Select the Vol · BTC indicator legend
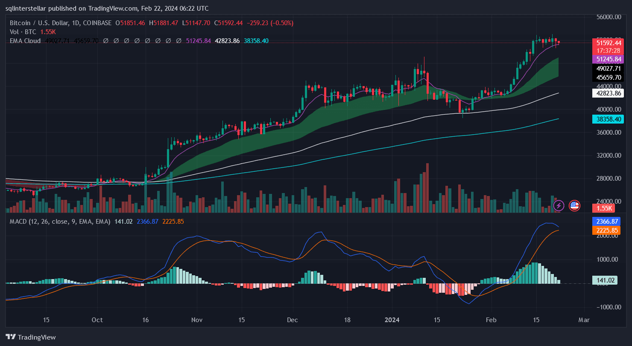Image resolution: width=632 pixels, height=346 pixels. pos(23,32)
